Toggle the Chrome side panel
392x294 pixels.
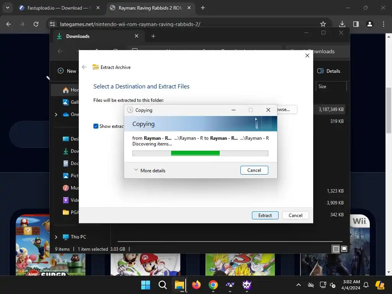(x=356, y=24)
